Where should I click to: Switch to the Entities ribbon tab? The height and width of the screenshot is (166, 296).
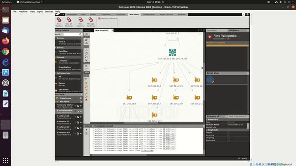pyautogui.click(x=93, y=14)
